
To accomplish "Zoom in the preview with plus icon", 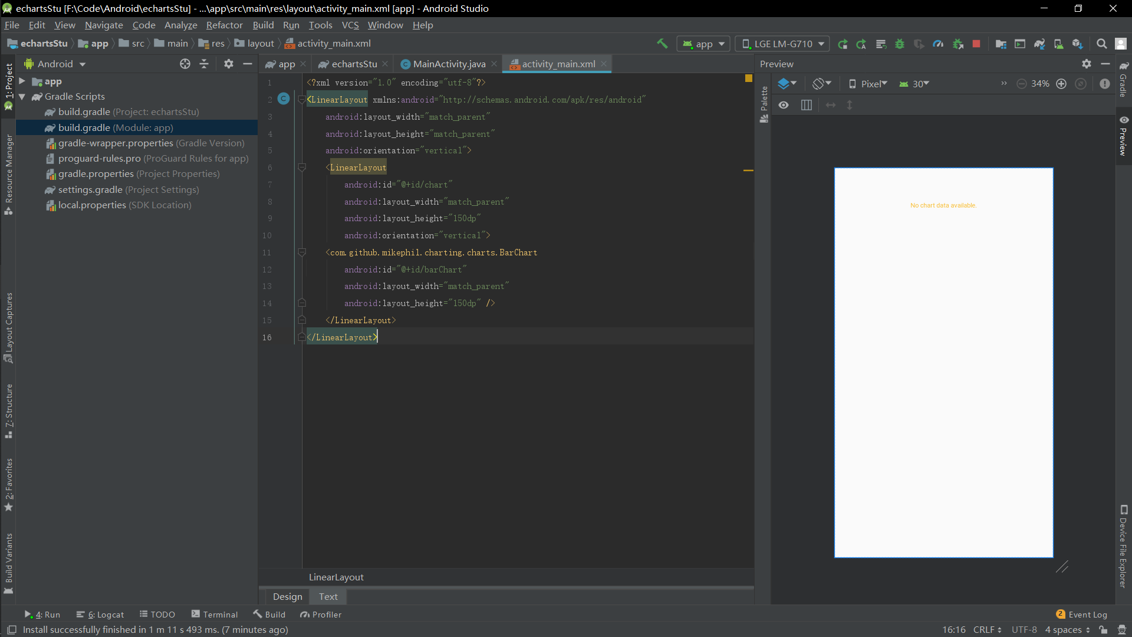I will pyautogui.click(x=1061, y=84).
